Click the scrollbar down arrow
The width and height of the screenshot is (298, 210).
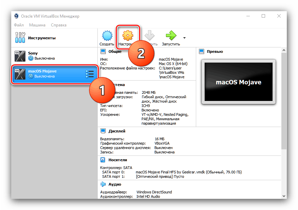pyautogui.click(x=284, y=196)
